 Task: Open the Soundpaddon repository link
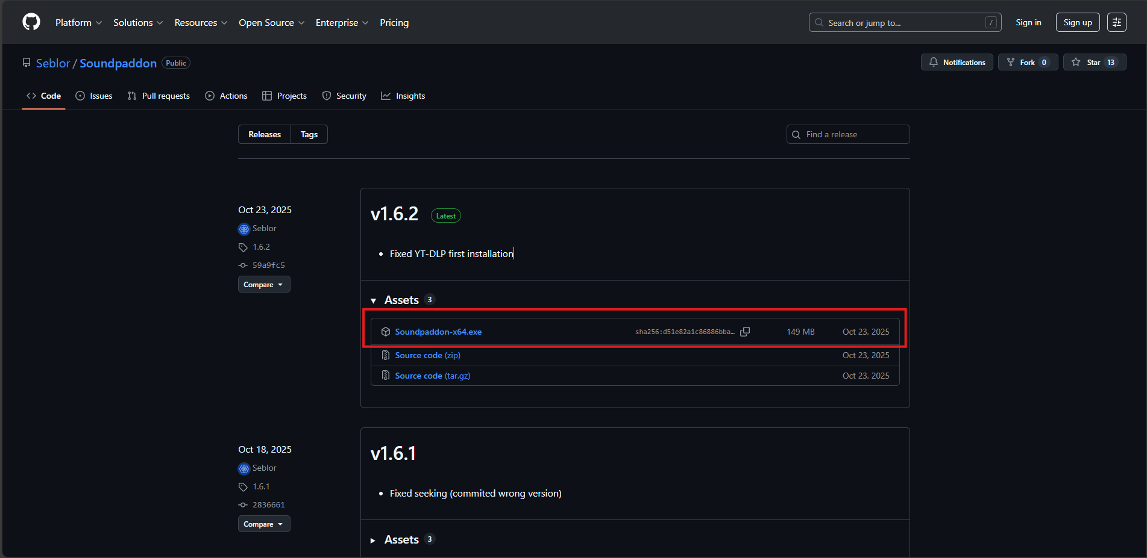point(118,63)
